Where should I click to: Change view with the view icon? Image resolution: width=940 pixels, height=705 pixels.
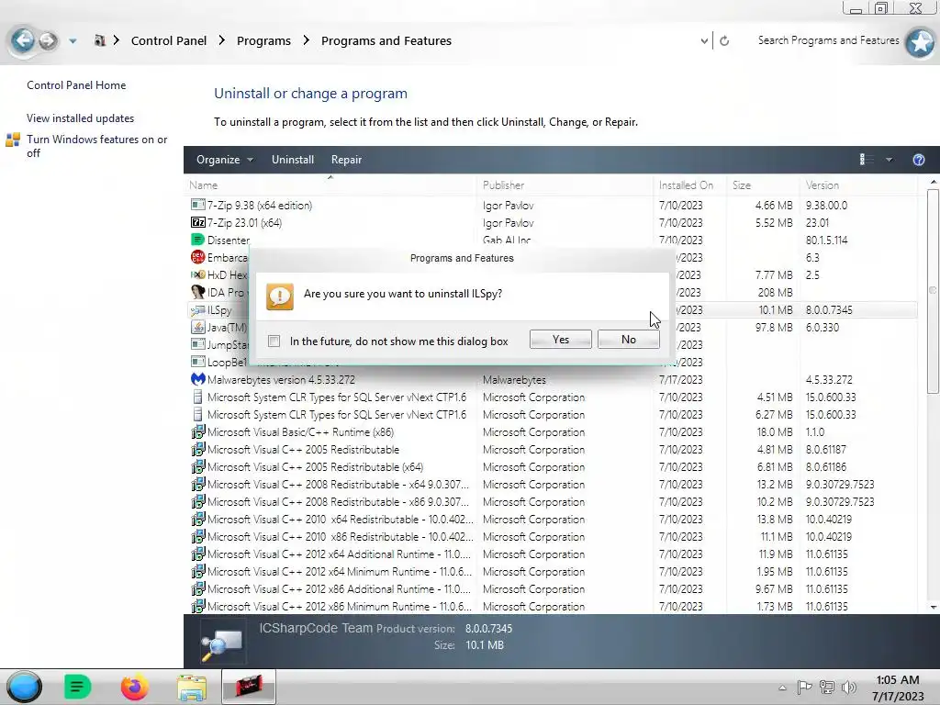click(867, 160)
